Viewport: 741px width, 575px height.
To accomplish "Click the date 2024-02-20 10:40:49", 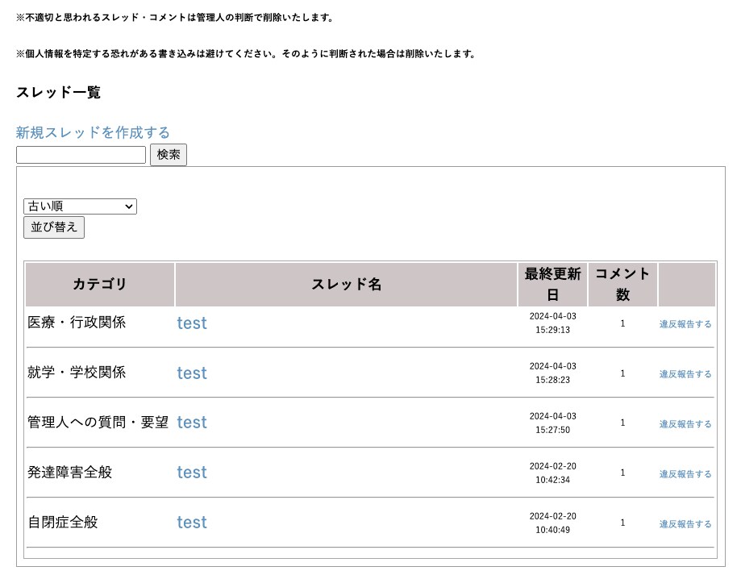I will (552, 523).
